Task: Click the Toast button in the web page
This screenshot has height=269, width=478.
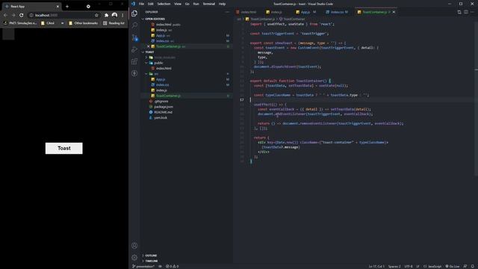Action: [x=64, y=148]
